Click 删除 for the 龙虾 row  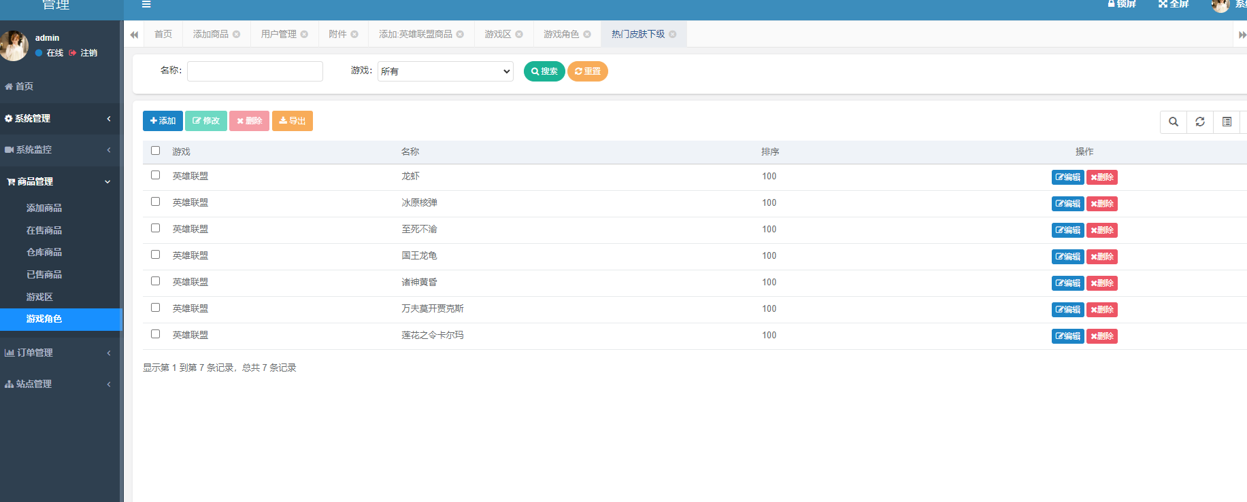1101,177
